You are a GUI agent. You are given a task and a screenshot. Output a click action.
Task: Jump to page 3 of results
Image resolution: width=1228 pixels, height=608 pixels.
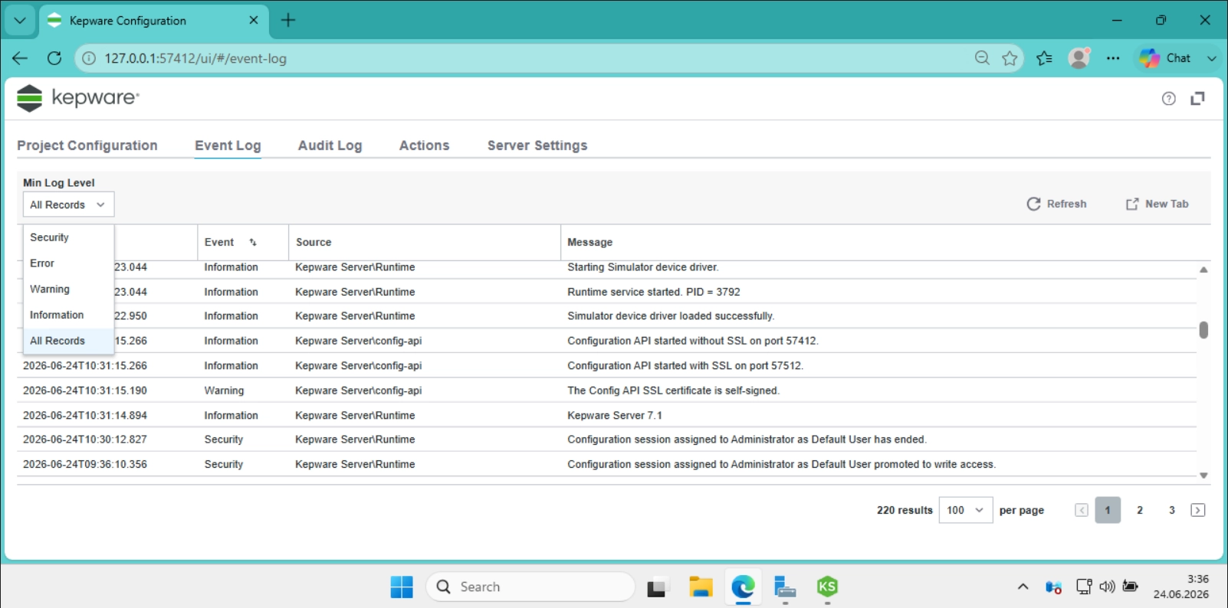click(x=1172, y=510)
